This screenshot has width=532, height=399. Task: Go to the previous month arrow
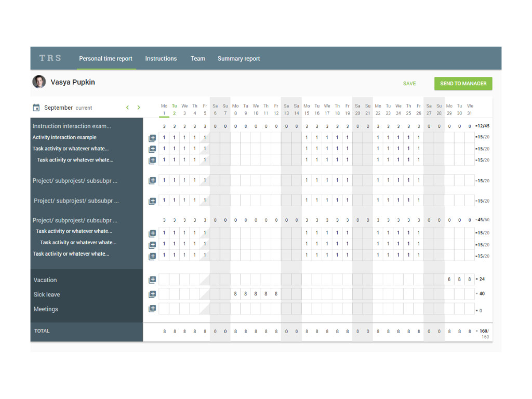click(128, 108)
